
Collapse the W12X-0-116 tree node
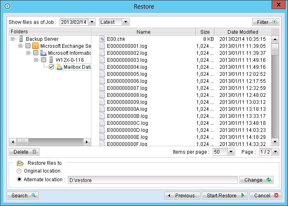pos(36,60)
